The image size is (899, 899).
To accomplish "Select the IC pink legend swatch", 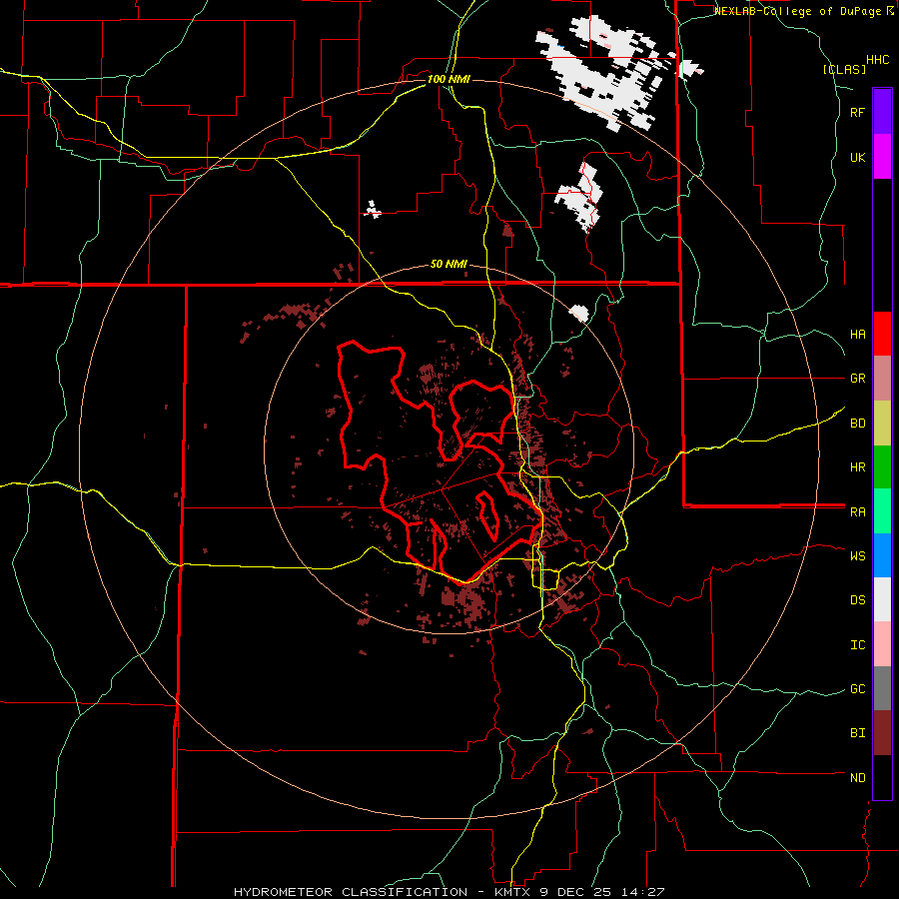I will pyautogui.click(x=882, y=644).
